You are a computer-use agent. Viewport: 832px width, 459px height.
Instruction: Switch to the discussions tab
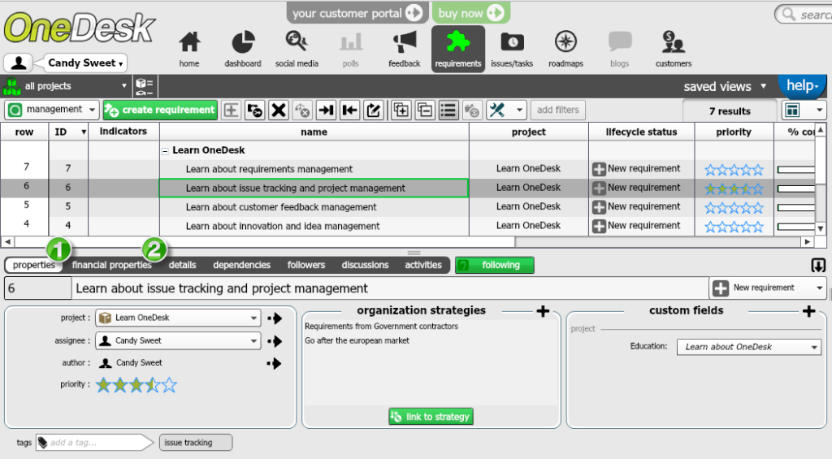pos(365,265)
